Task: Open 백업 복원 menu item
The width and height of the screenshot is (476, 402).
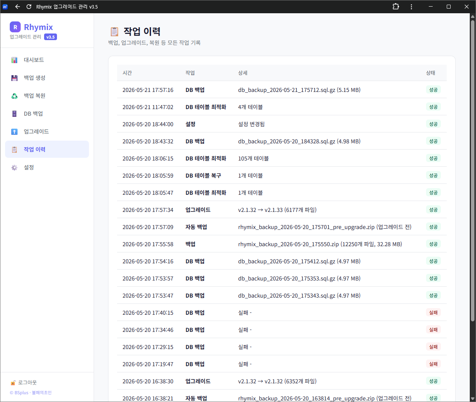Action: (47, 96)
